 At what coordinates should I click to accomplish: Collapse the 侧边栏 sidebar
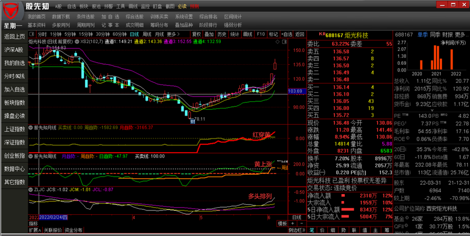(297, 230)
